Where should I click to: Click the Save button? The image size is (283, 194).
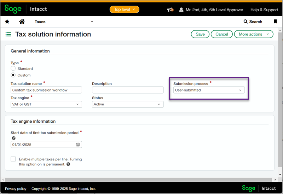(200, 34)
